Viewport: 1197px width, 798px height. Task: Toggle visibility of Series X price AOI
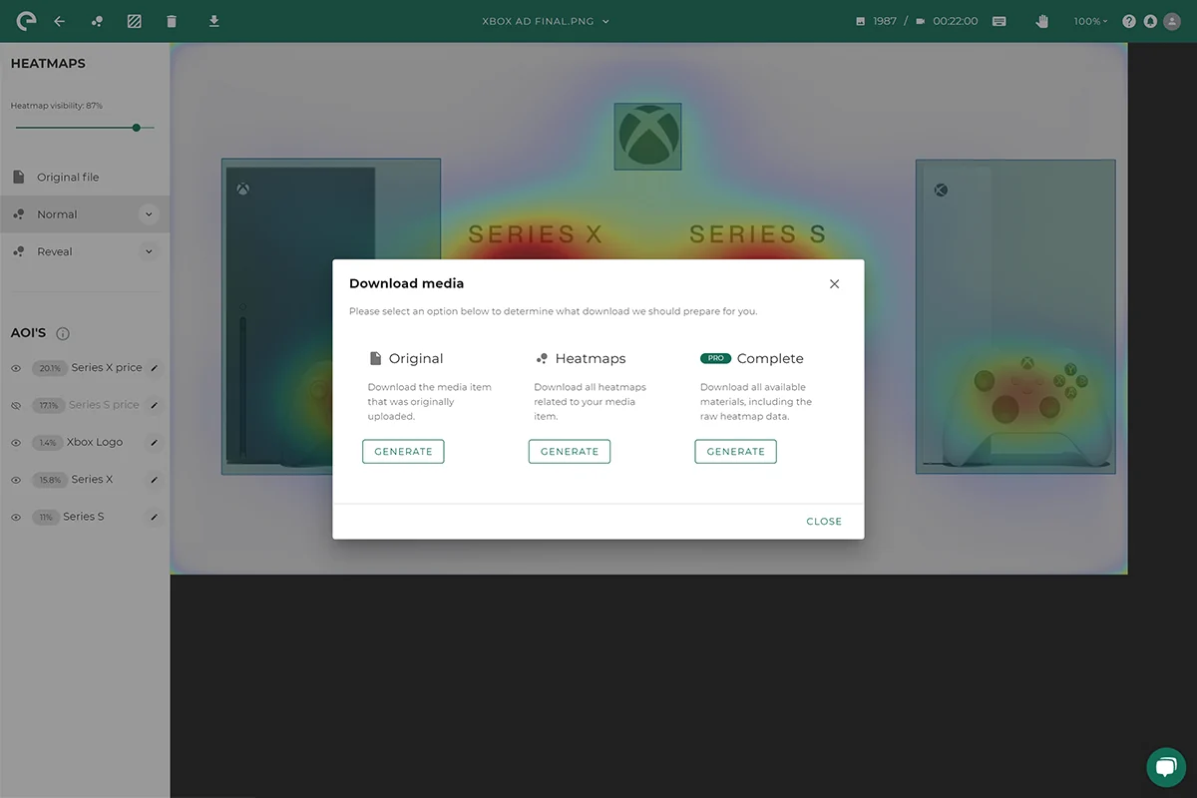point(16,368)
